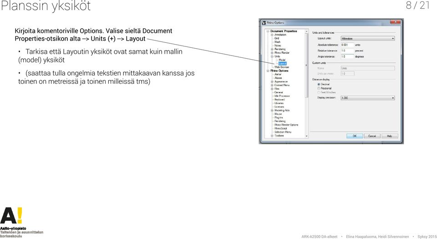Screen dimensions: 437x239
Task: Select the Mouse tree item
Action: [278, 114]
